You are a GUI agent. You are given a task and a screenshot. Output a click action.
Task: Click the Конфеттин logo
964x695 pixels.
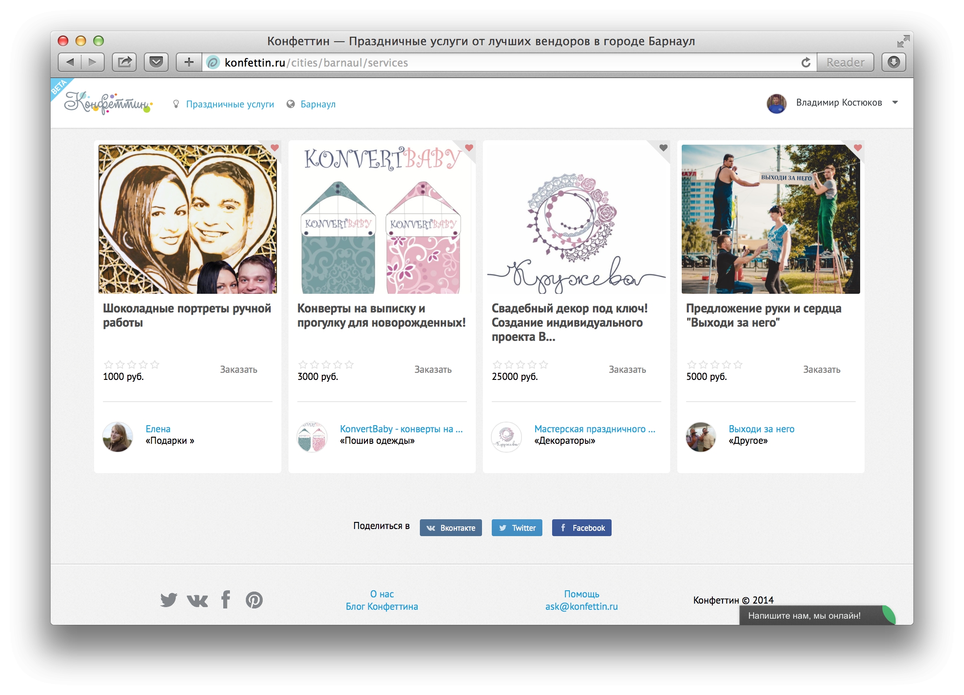[108, 103]
